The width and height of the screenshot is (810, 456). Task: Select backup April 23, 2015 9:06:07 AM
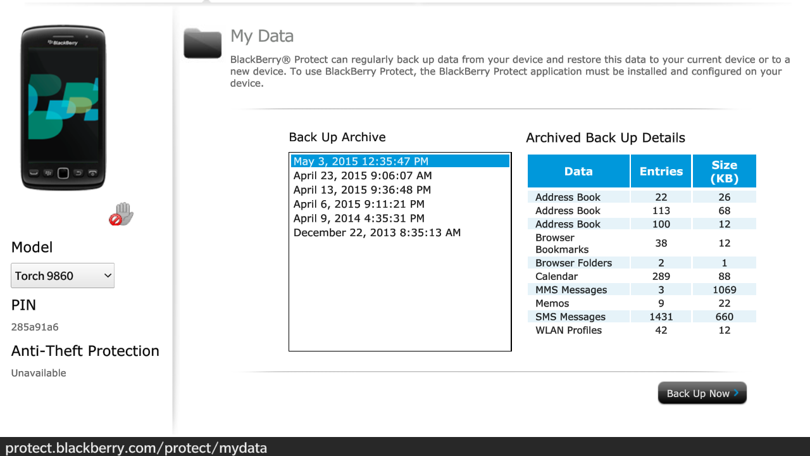point(400,175)
